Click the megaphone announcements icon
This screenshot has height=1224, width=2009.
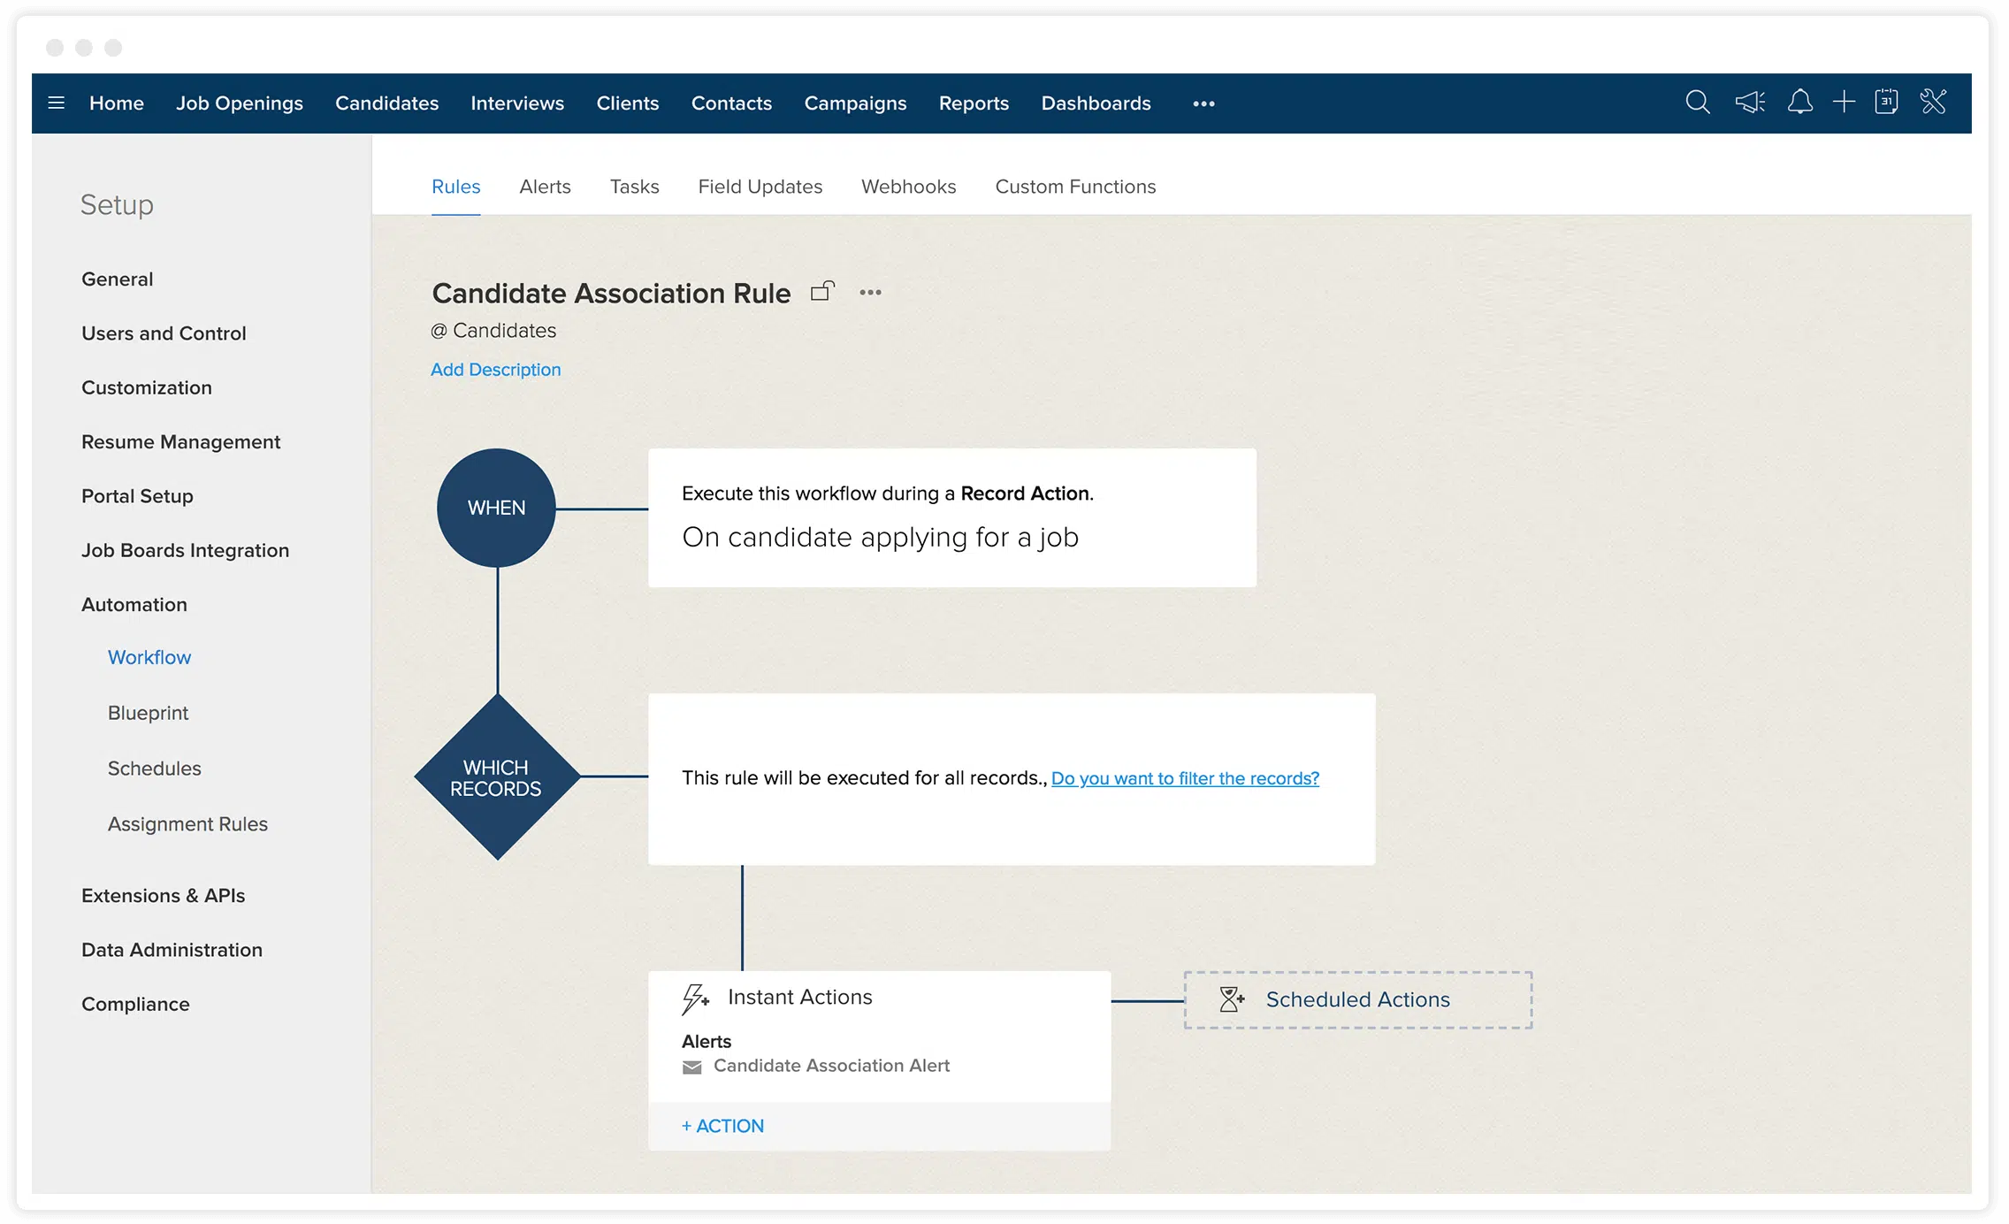coord(1749,103)
